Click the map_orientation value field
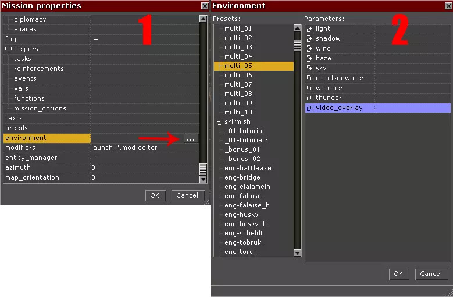 click(145, 177)
